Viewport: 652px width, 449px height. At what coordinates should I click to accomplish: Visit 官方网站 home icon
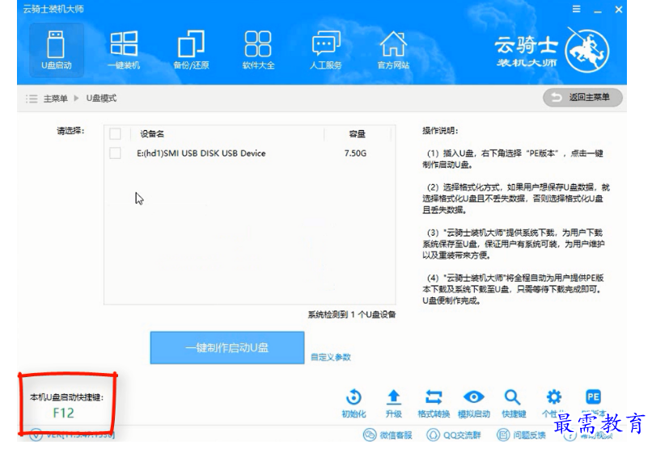pos(393,50)
